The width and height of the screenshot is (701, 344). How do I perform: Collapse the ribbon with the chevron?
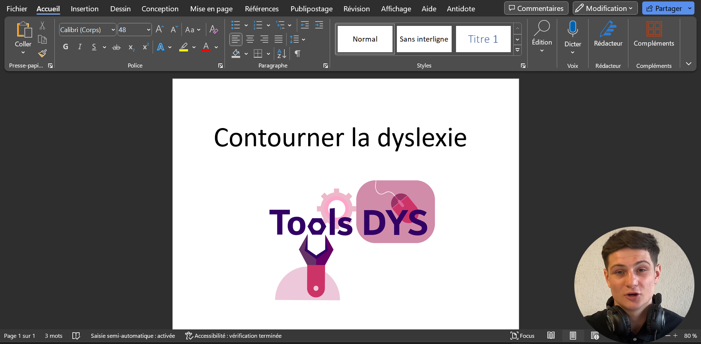coord(689,64)
